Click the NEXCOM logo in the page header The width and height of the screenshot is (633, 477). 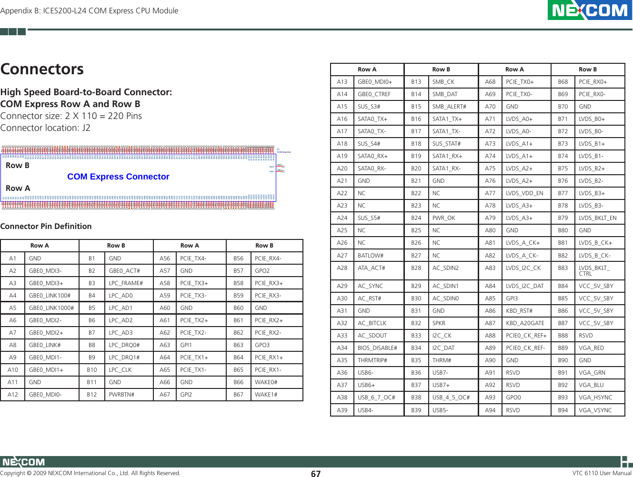point(590,10)
